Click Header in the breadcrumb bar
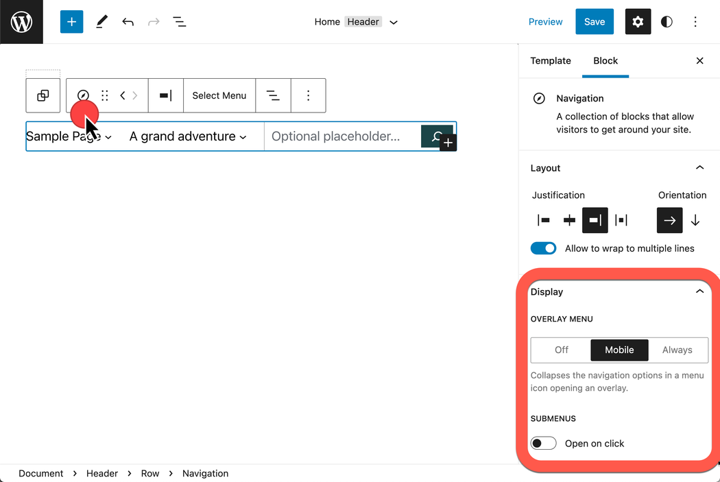 pyautogui.click(x=102, y=473)
